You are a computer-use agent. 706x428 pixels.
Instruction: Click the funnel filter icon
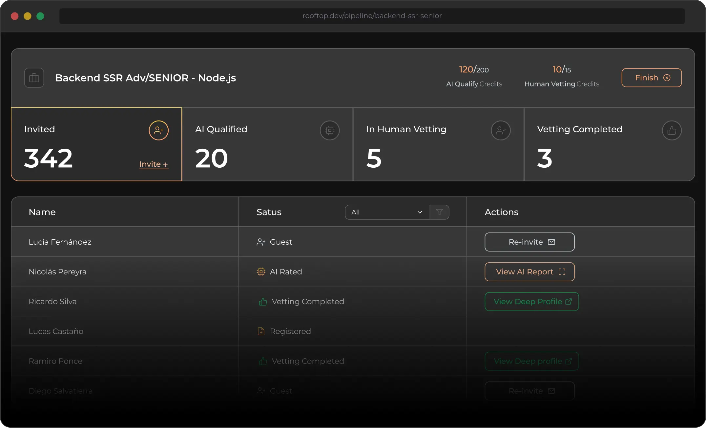pos(439,212)
